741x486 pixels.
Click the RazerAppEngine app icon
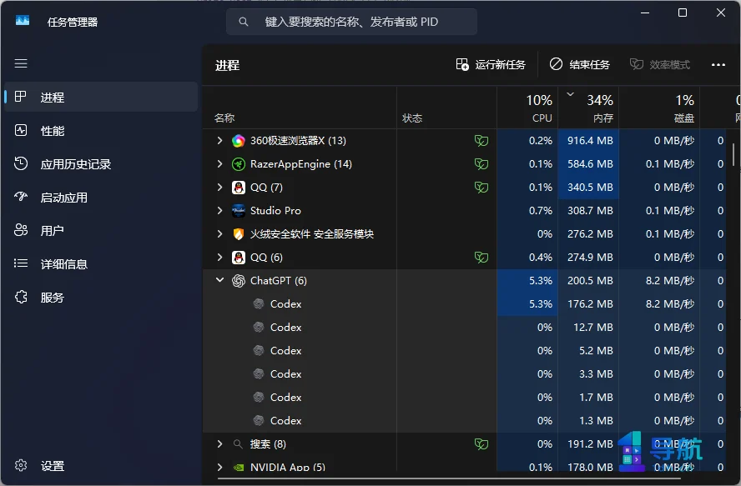point(239,164)
